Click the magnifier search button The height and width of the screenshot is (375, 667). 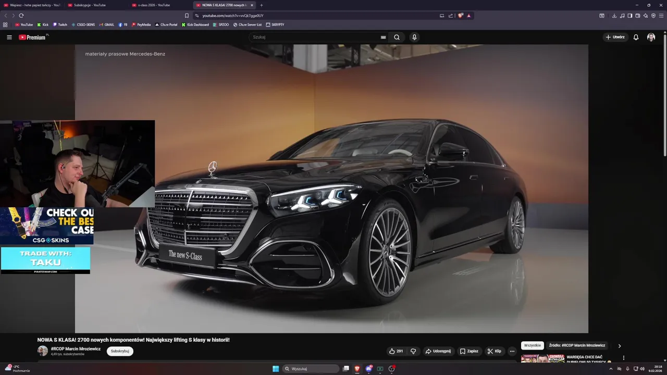point(397,37)
